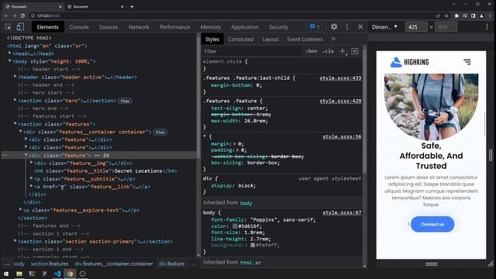
Task: Switch to the Console tab
Action: [79, 27]
